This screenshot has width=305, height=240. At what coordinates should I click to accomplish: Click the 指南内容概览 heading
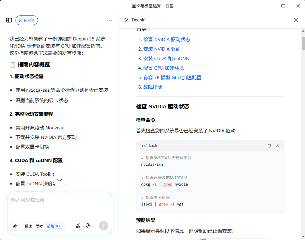(x=34, y=65)
